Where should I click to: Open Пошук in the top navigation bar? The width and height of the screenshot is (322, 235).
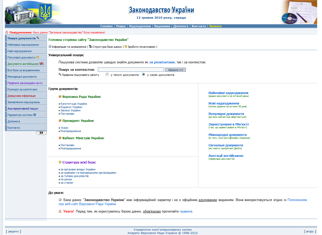tap(121, 26)
